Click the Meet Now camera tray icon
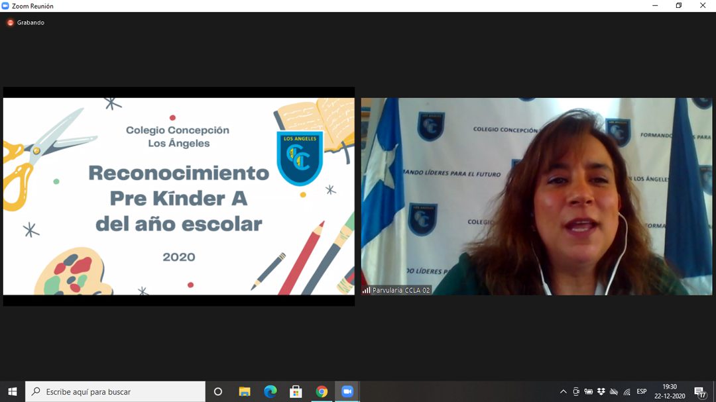 (x=576, y=391)
